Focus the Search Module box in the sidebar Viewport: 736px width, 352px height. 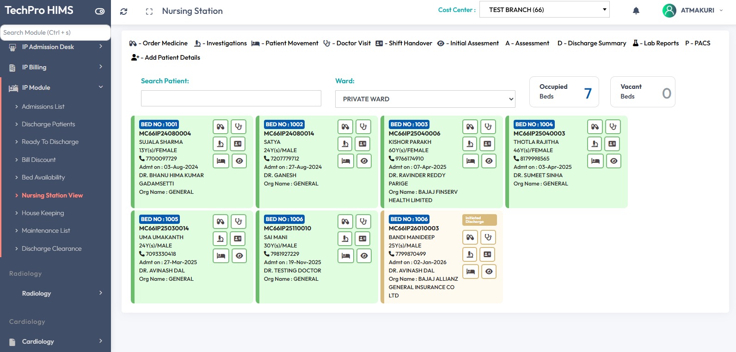55,32
